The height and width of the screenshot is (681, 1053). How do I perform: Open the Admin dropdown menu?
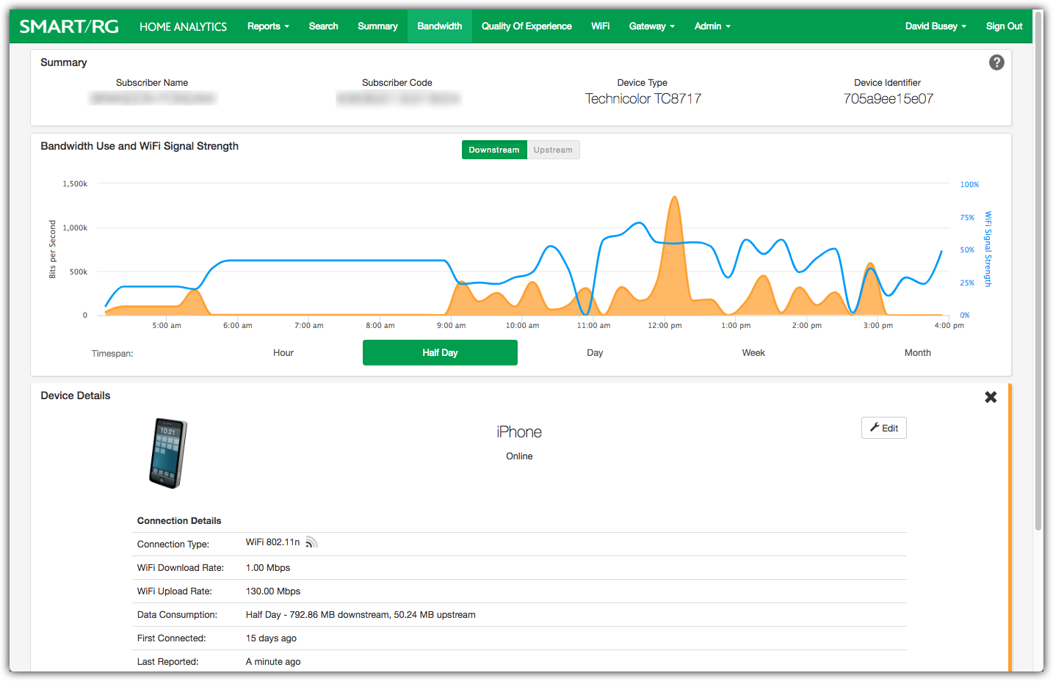pyautogui.click(x=711, y=26)
